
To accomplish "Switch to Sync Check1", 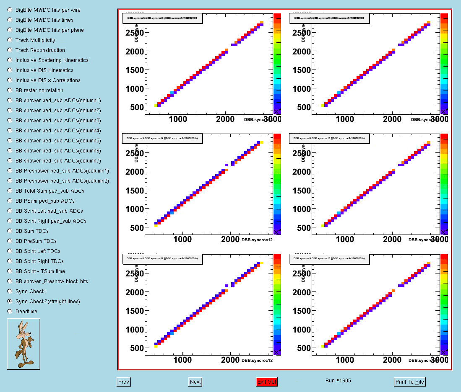I will coord(27,291).
